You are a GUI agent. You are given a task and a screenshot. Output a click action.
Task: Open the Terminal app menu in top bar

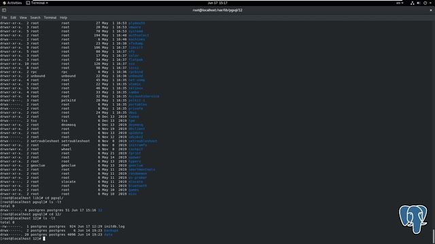(x=37, y=3)
